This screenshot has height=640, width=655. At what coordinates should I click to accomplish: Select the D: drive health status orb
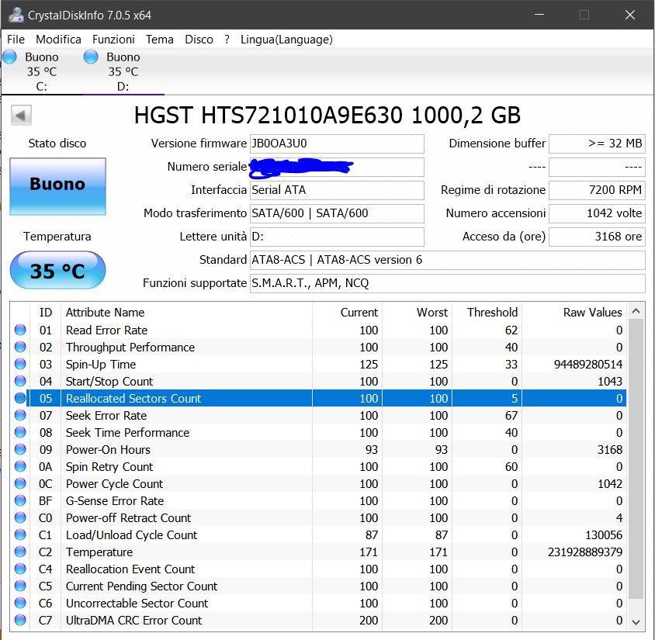[91, 57]
